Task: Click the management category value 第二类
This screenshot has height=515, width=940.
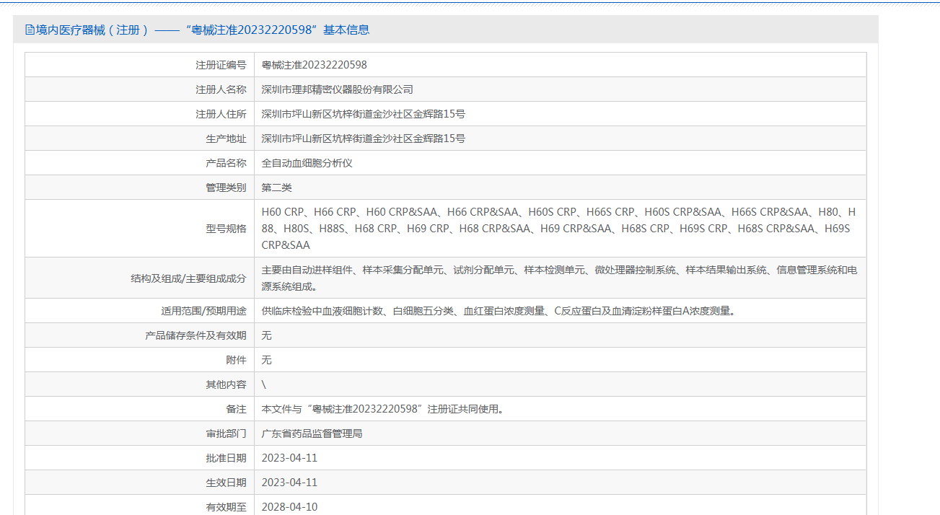Action: point(276,188)
